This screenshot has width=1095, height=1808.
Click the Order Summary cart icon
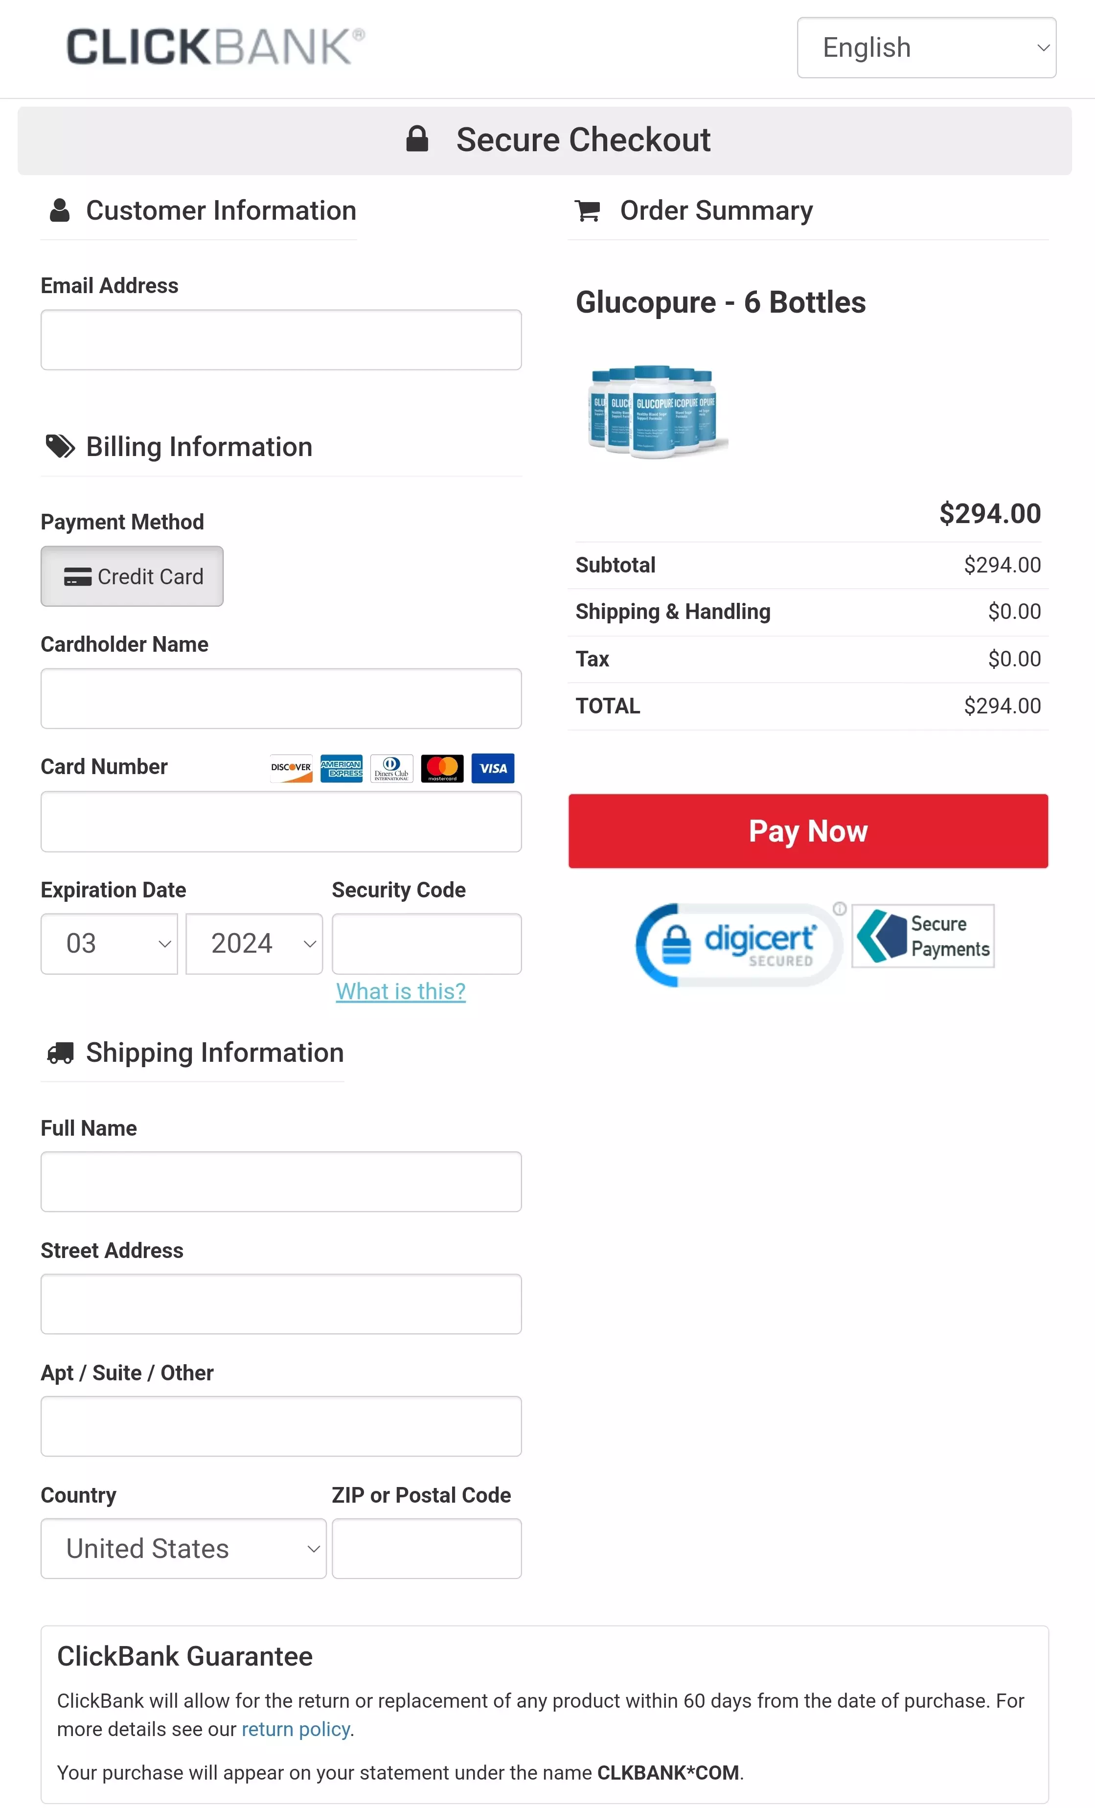tap(587, 210)
